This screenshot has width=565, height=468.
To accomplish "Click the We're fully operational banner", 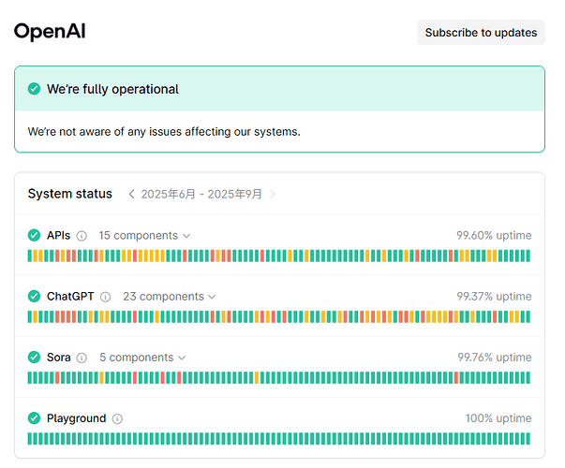I will (279, 89).
